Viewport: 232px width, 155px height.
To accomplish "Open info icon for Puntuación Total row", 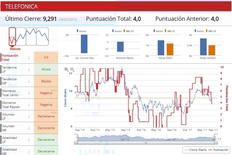I will 29,58.
